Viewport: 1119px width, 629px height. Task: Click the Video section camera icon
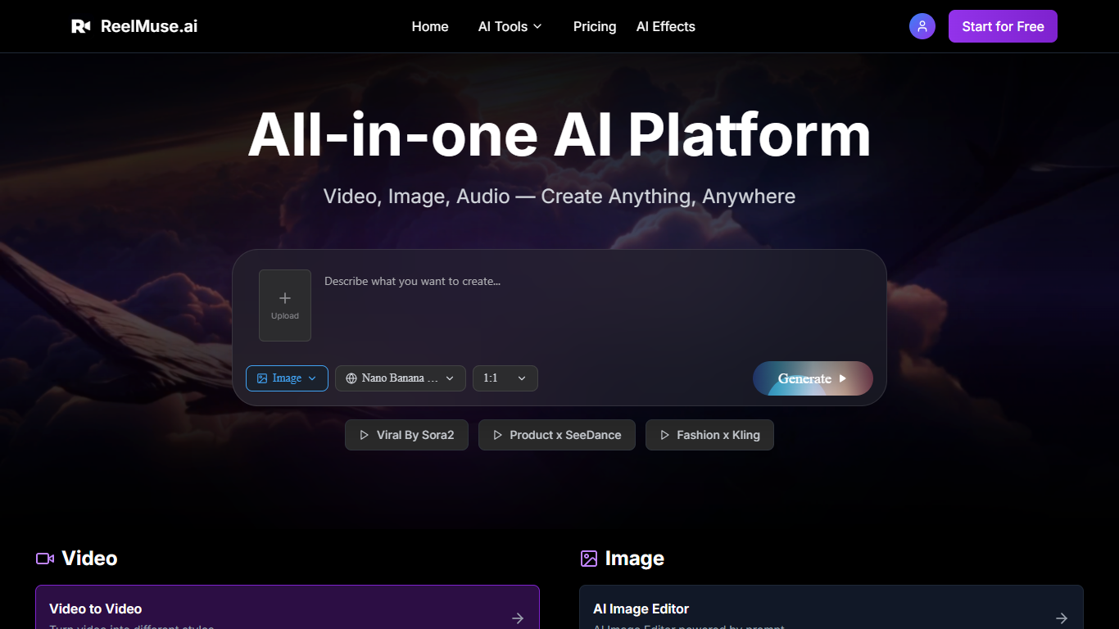(43, 558)
